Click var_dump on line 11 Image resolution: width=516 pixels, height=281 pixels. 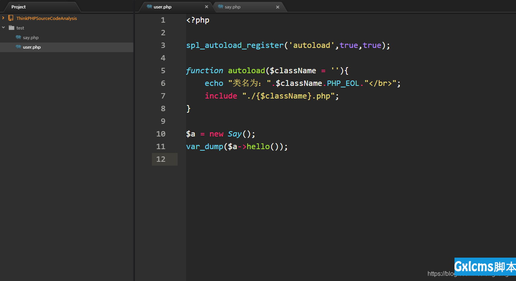coord(205,146)
